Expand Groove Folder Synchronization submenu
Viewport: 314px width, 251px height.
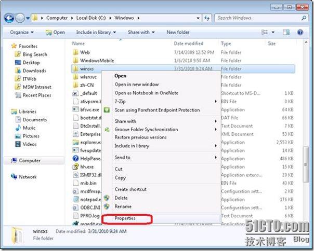click(x=216, y=130)
